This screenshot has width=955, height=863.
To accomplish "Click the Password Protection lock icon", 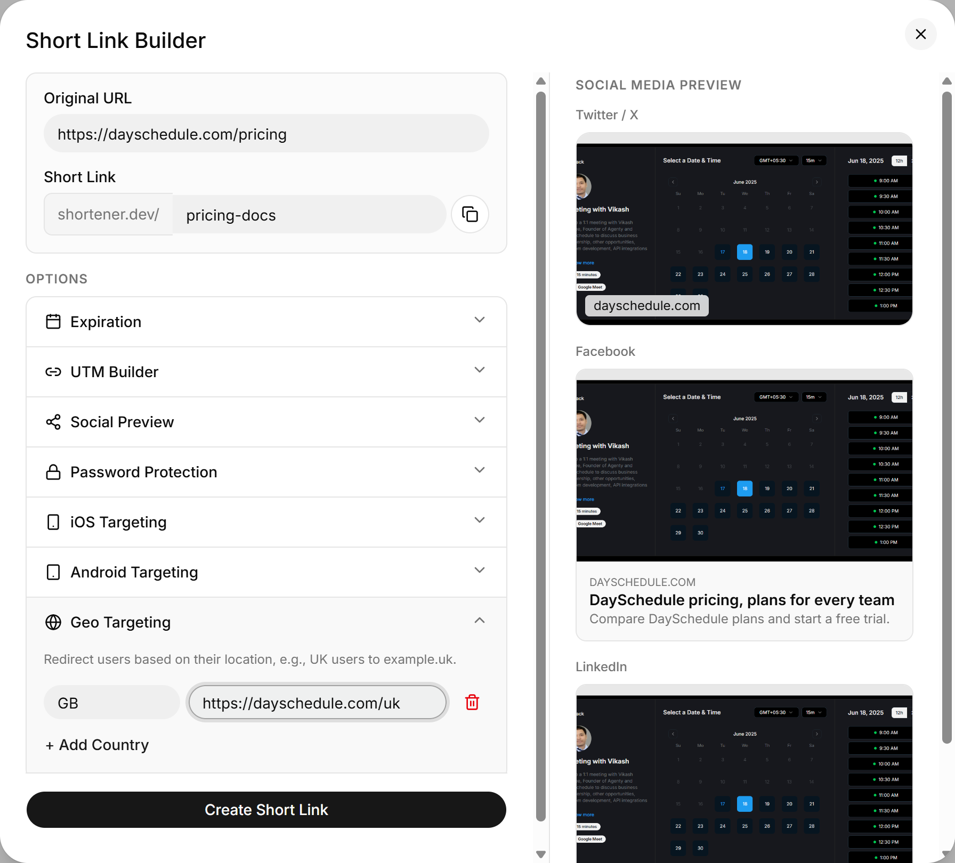I will coord(53,472).
